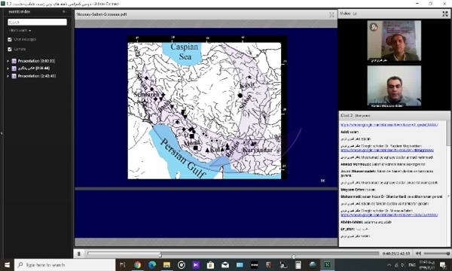Open the Filters dropdown in events index
The image size is (452, 271).
pyautogui.click(x=20, y=30)
